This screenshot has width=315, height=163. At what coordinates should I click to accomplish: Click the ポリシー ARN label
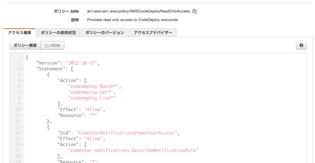[66, 11]
